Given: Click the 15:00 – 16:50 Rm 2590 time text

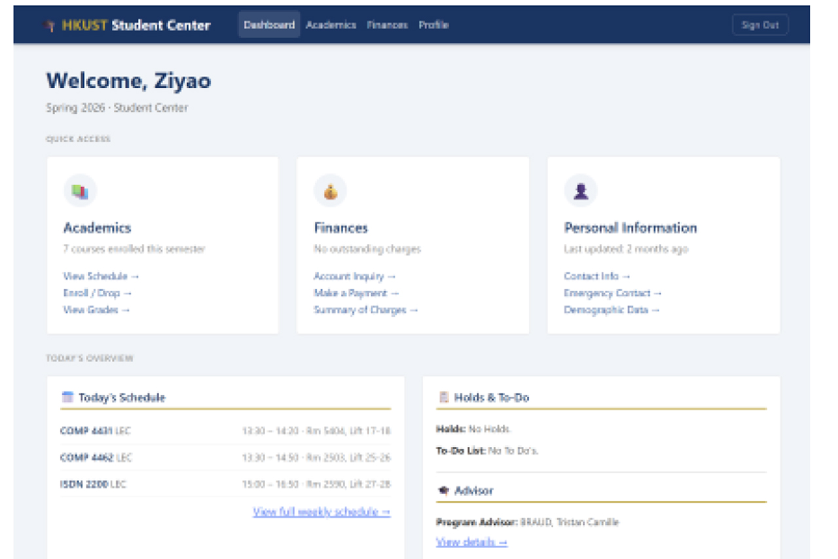Looking at the screenshot, I should tap(316, 484).
